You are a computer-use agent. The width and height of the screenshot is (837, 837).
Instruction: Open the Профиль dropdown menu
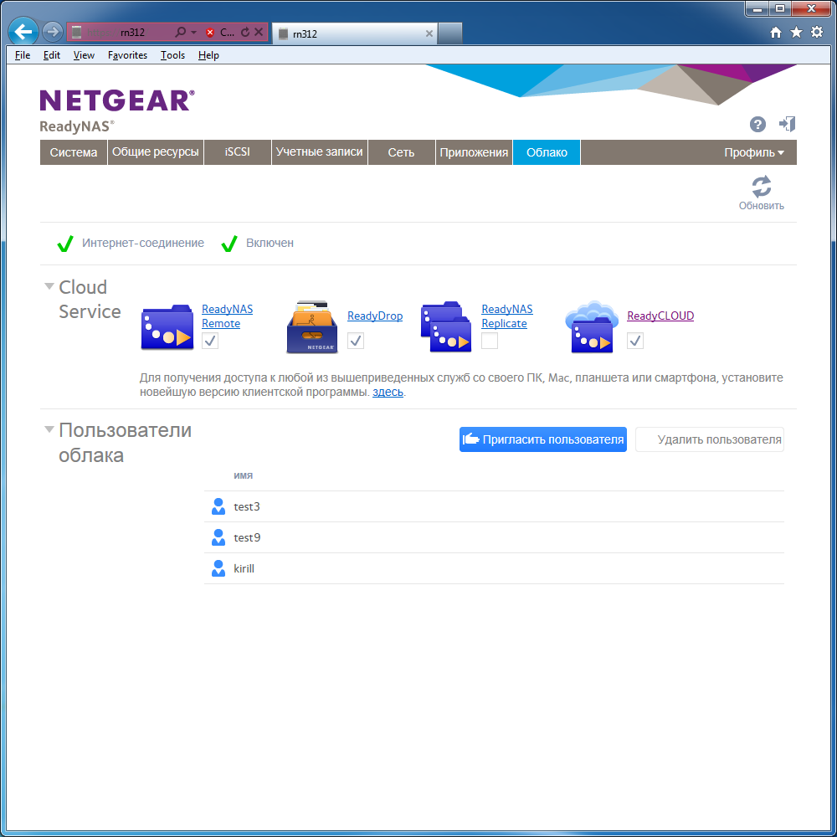(754, 152)
